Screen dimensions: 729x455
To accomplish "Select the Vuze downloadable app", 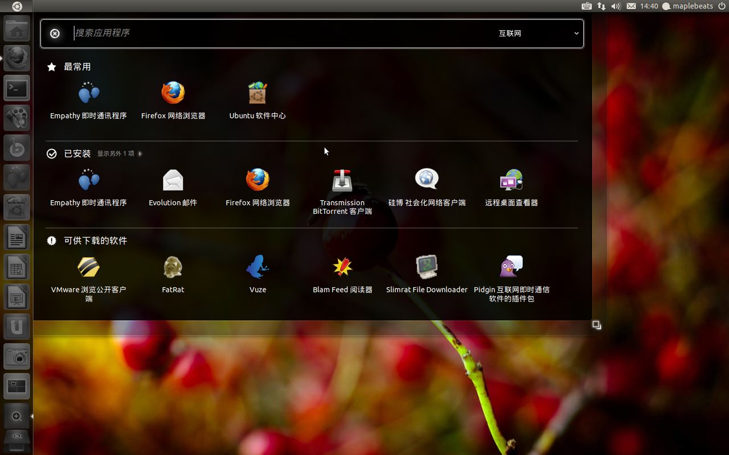I will [x=257, y=275].
